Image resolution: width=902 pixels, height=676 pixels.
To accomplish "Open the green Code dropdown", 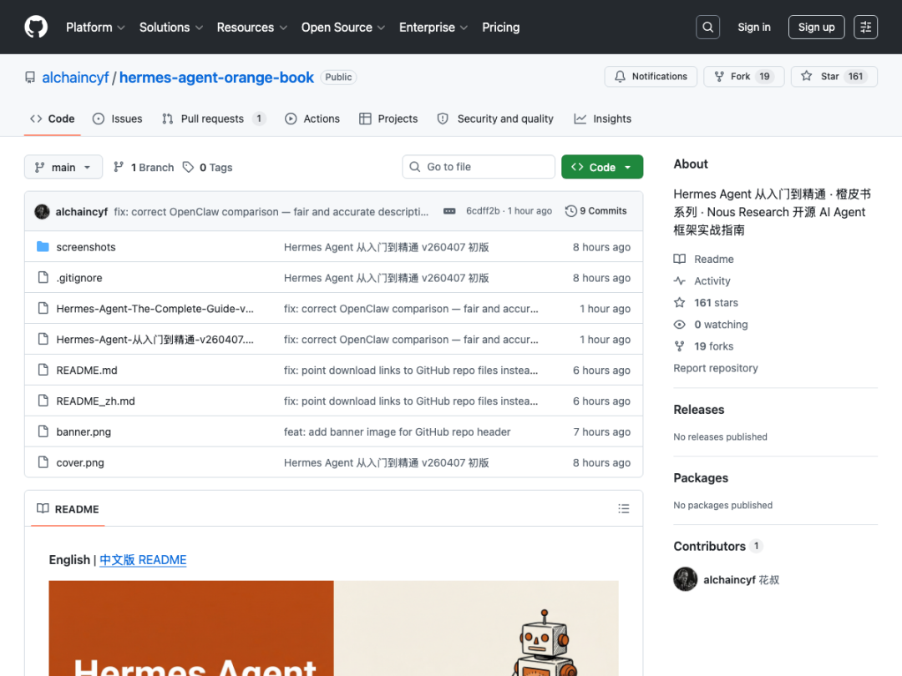I will (x=601, y=167).
